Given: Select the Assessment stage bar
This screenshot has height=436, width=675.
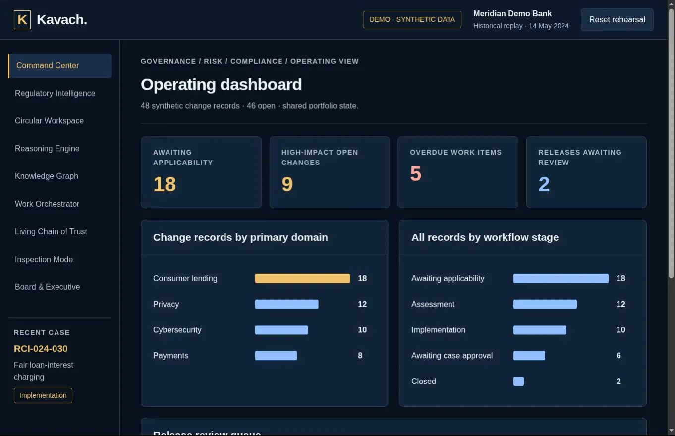Looking at the screenshot, I should 545,305.
